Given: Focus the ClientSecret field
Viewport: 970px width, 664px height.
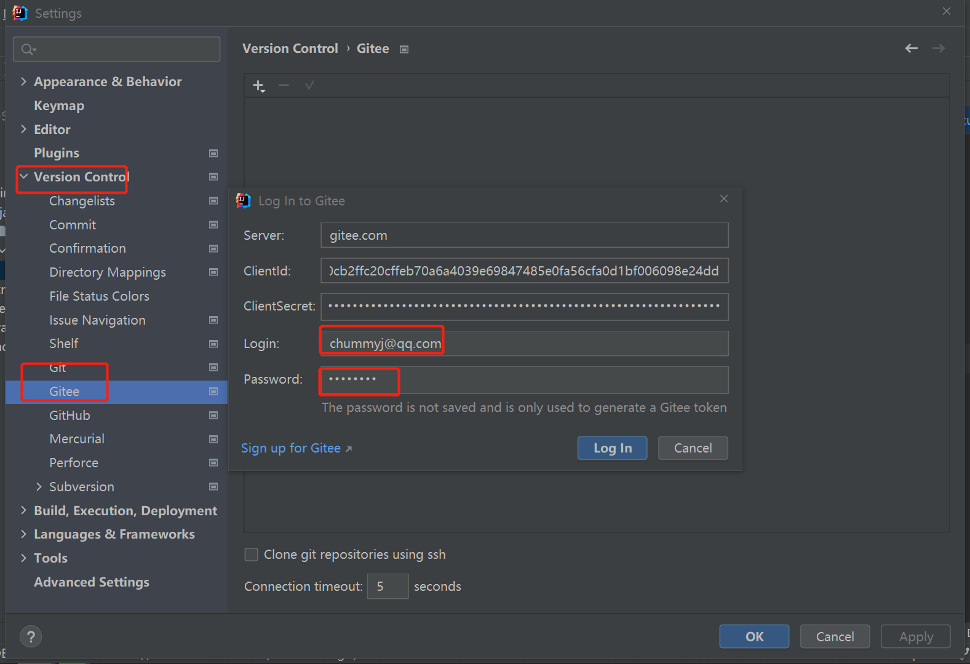Looking at the screenshot, I should [x=525, y=307].
